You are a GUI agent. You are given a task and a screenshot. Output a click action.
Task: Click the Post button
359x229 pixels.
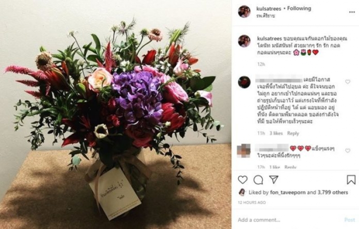point(350,220)
